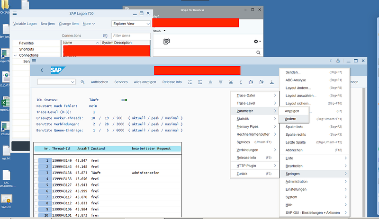Click the Skype search magnifier icon
This screenshot has height=219, width=379.
258,53
